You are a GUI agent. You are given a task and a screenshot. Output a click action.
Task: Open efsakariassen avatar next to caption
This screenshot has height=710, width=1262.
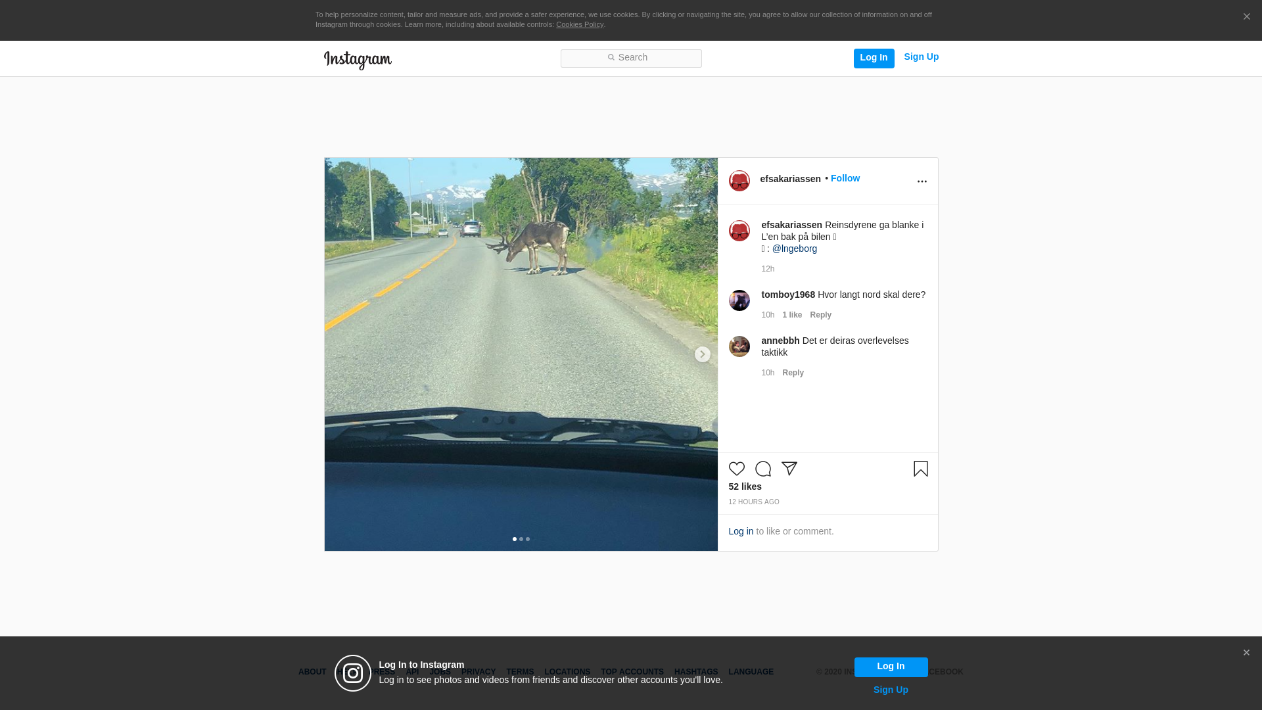(739, 231)
